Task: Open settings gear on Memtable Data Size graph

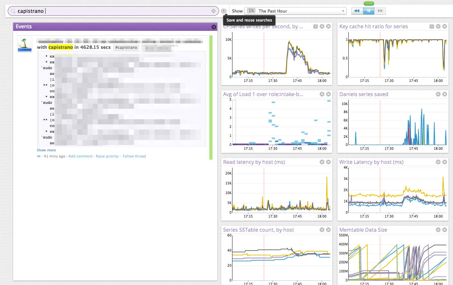Action: coord(438,230)
